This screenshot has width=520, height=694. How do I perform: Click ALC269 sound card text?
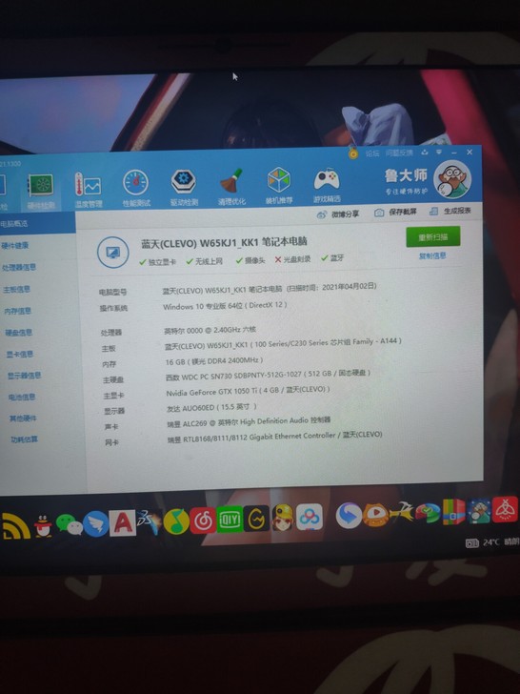point(249,421)
